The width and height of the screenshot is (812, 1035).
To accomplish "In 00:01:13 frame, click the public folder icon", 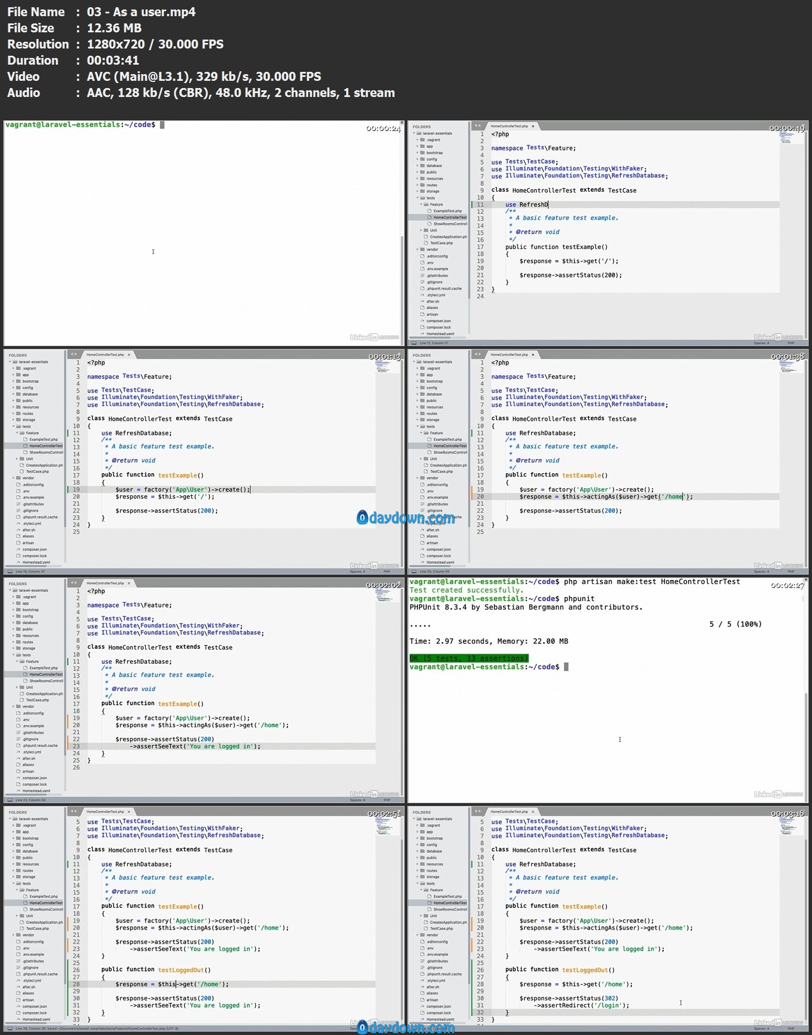I will (x=18, y=401).
